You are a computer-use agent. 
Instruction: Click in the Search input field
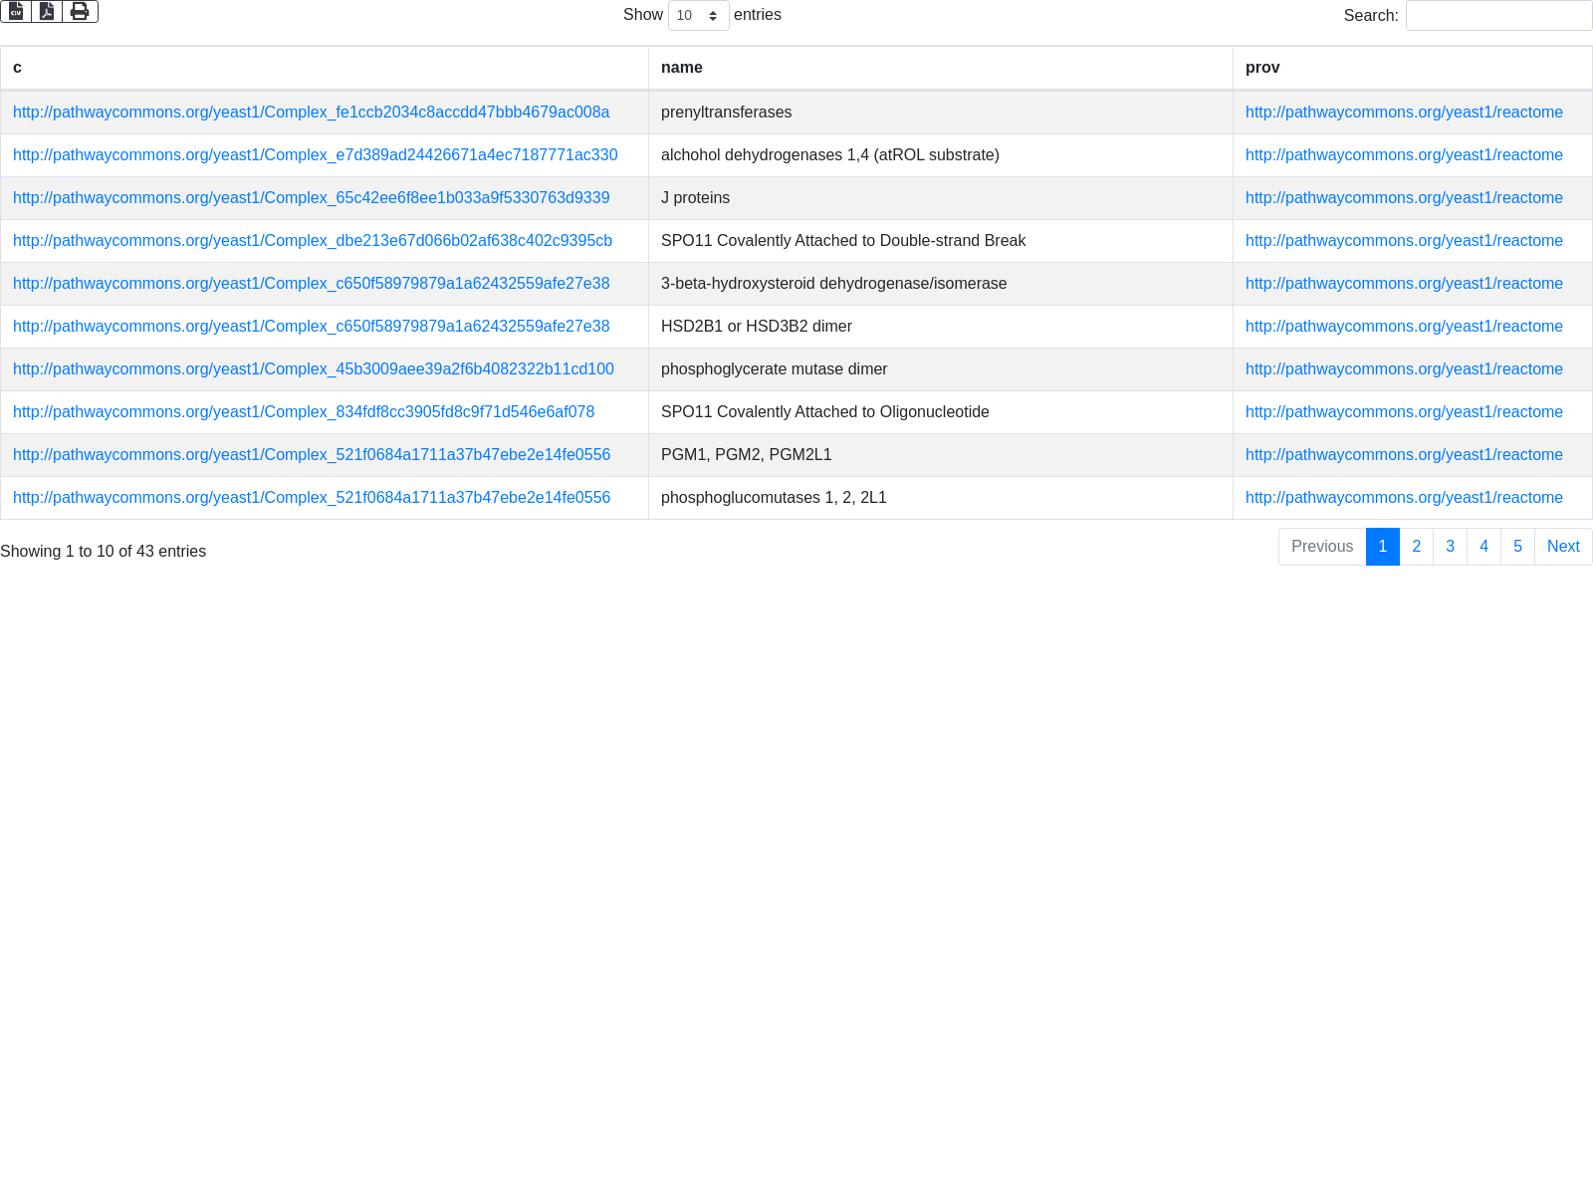[1497, 16]
